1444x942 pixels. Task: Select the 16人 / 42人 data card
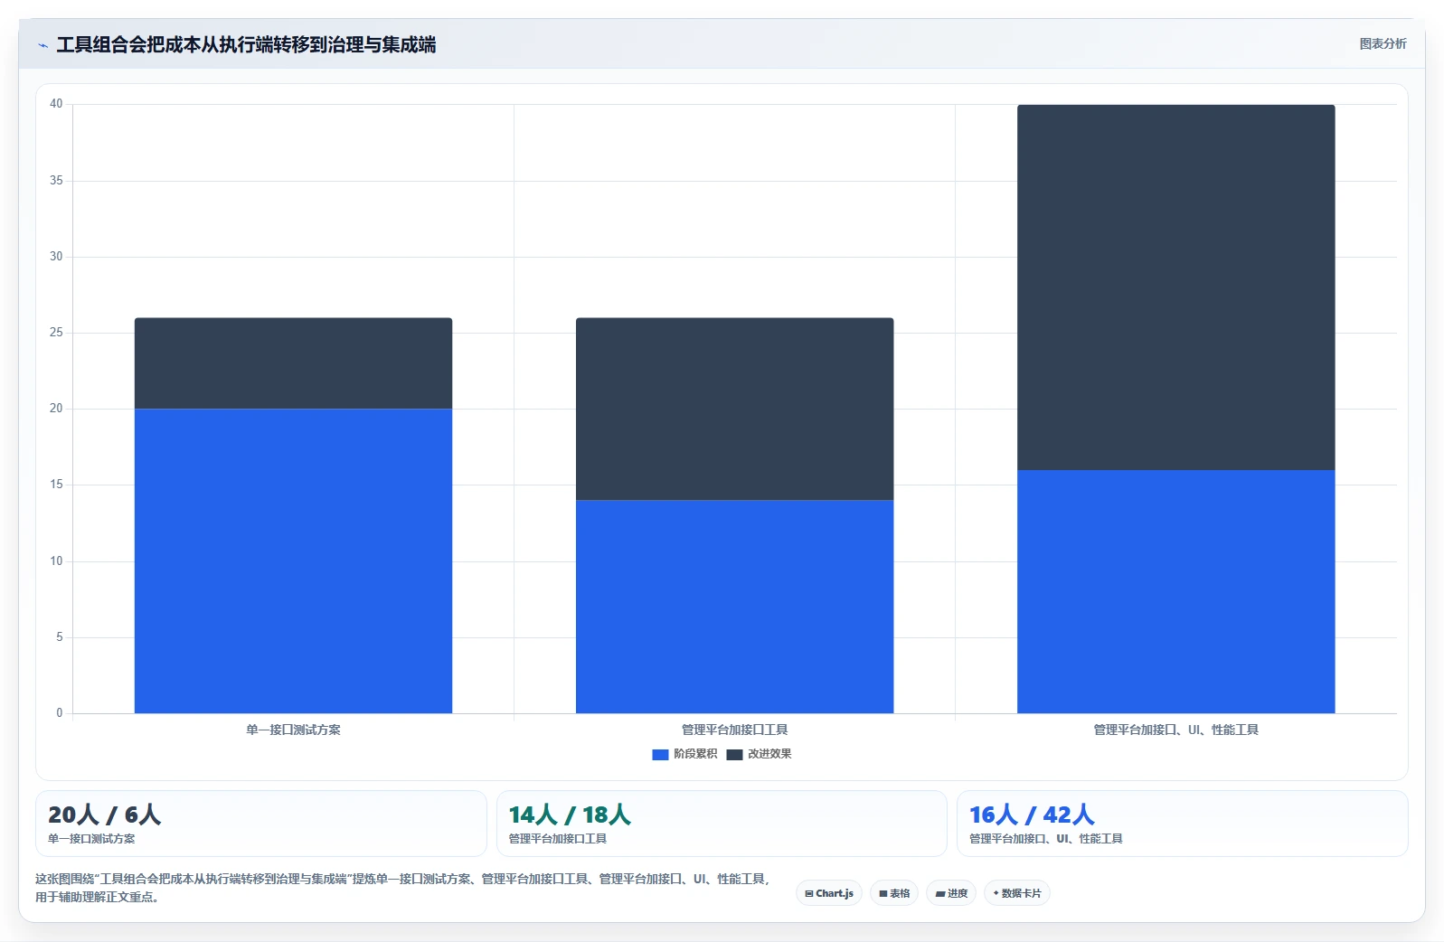[1183, 824]
